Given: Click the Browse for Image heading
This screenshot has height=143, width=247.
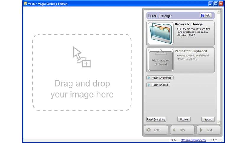Looking at the screenshot, I should pos(189,24).
